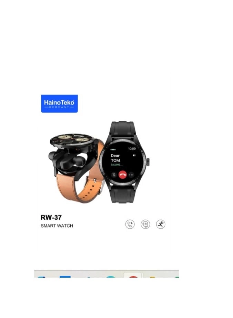
Task: Click the red end-call button on watch
Action: 122,174
